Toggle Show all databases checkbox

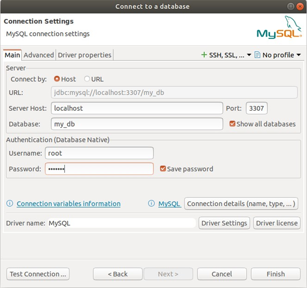click(x=232, y=124)
